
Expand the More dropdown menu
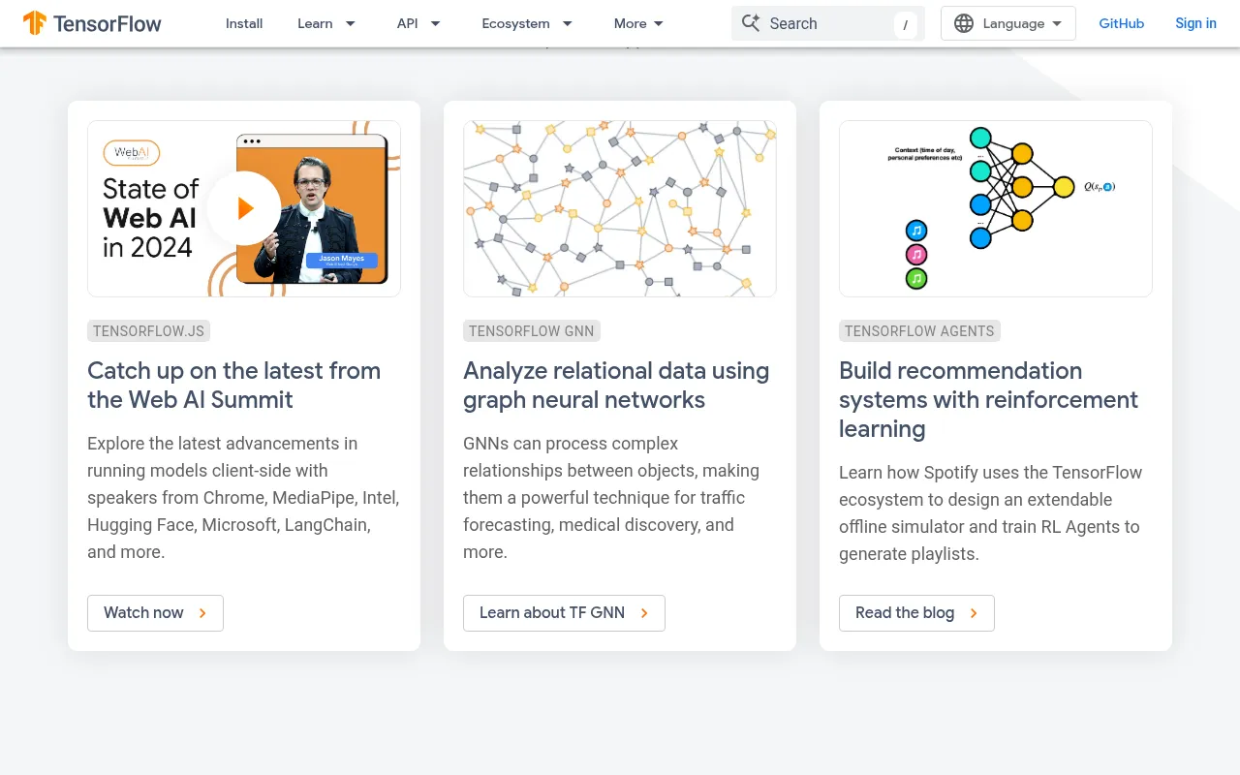click(638, 23)
